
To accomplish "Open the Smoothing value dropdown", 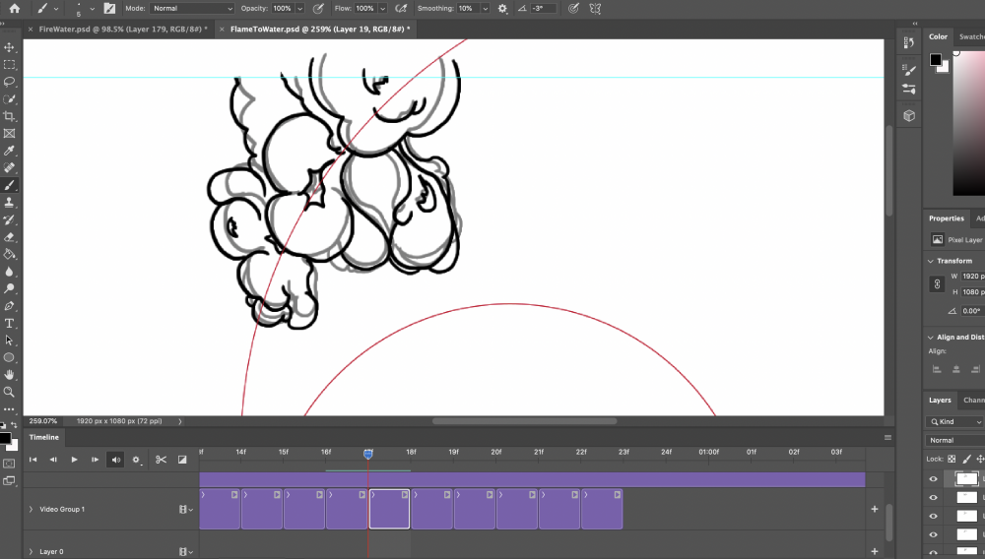I will 485,8.
